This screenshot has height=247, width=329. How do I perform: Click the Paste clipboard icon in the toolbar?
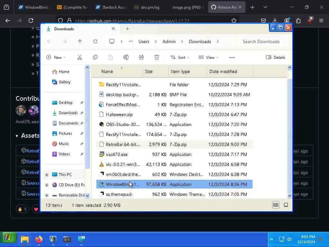111,57
